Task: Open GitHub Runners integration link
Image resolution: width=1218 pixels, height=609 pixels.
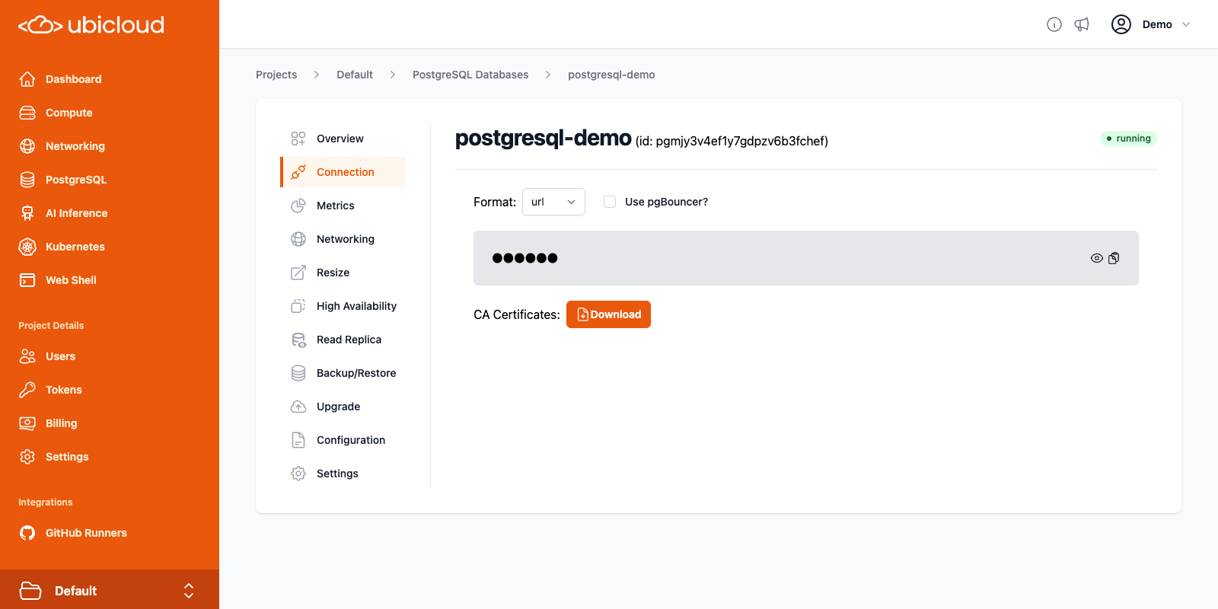Action: coord(86,533)
